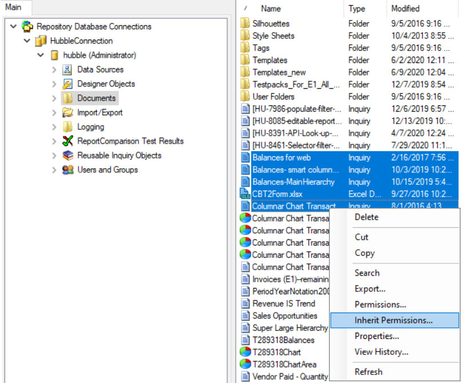Click the T289318Chart pie chart icon

(245, 352)
